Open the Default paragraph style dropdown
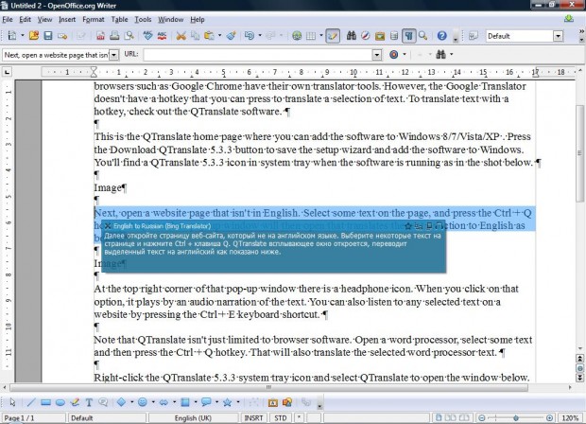Screen dimensions: 586x424 point(558,36)
